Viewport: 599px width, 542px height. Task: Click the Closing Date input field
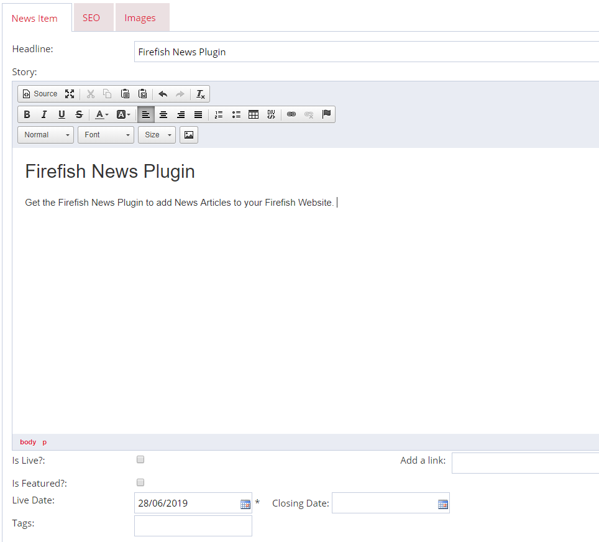pyautogui.click(x=390, y=503)
